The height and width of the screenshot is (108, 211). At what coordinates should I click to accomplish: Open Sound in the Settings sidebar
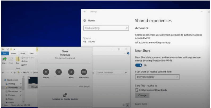(x=89, y=42)
